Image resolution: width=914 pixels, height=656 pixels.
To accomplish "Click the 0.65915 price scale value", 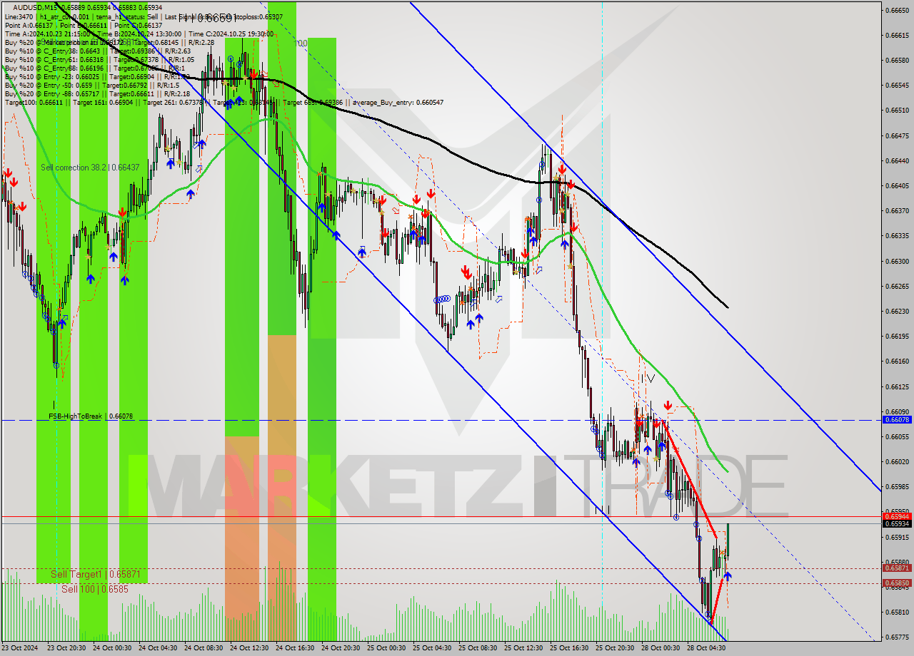I will click(898, 537).
